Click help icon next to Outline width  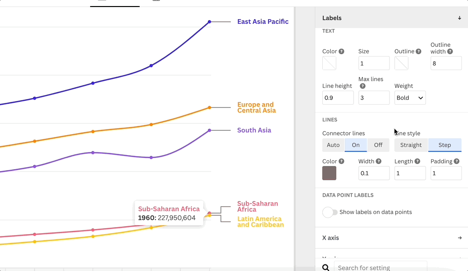(x=450, y=52)
